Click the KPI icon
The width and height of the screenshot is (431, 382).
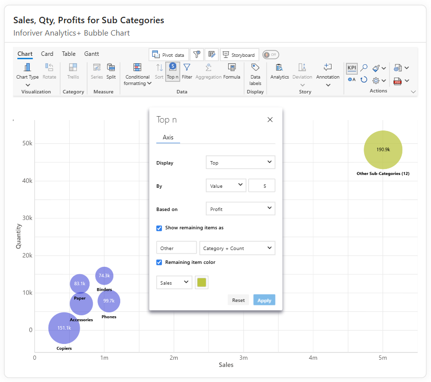(x=351, y=68)
